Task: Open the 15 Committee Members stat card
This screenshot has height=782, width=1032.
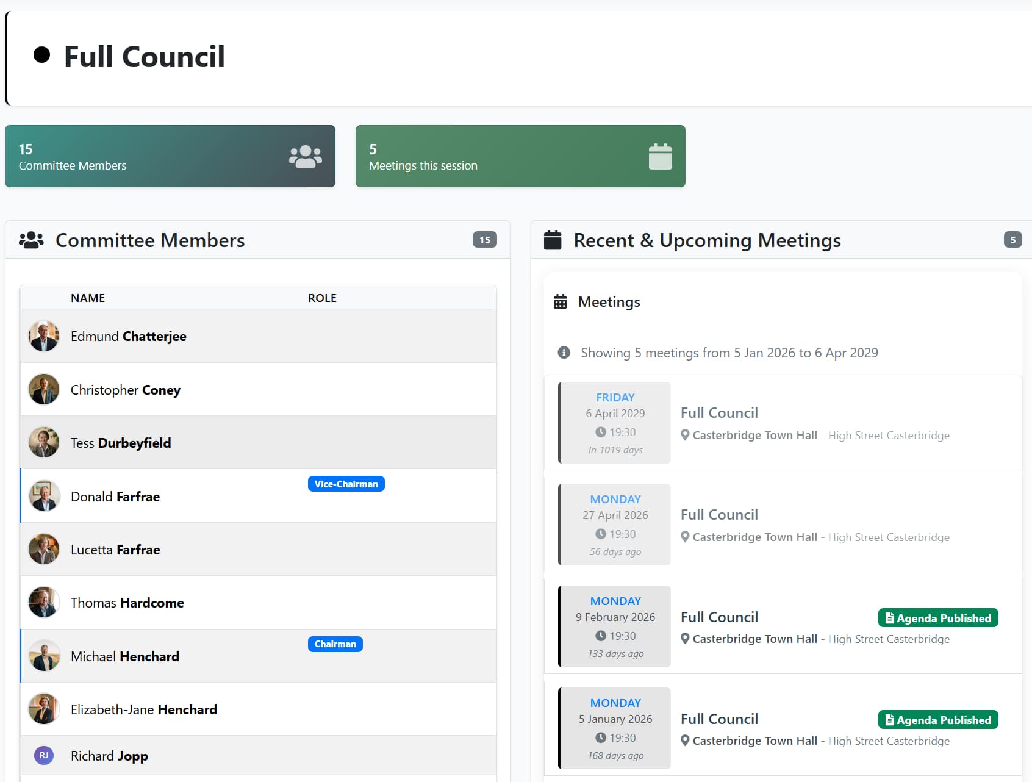Action: coord(170,156)
